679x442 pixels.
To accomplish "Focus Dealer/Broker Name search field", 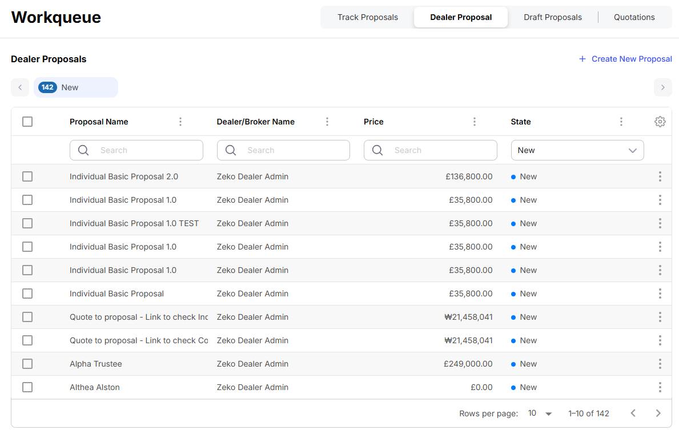I will (283, 150).
